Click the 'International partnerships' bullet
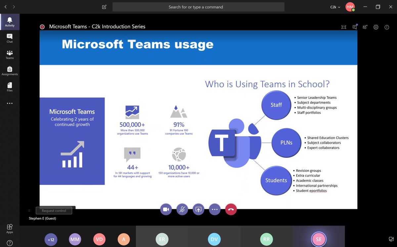 (317, 186)
